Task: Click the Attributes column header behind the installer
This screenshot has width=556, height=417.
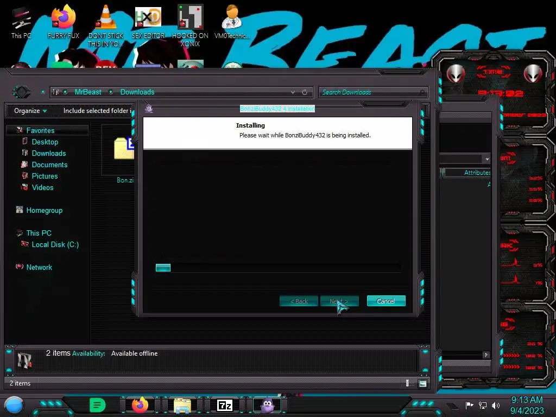Action: tap(467, 173)
